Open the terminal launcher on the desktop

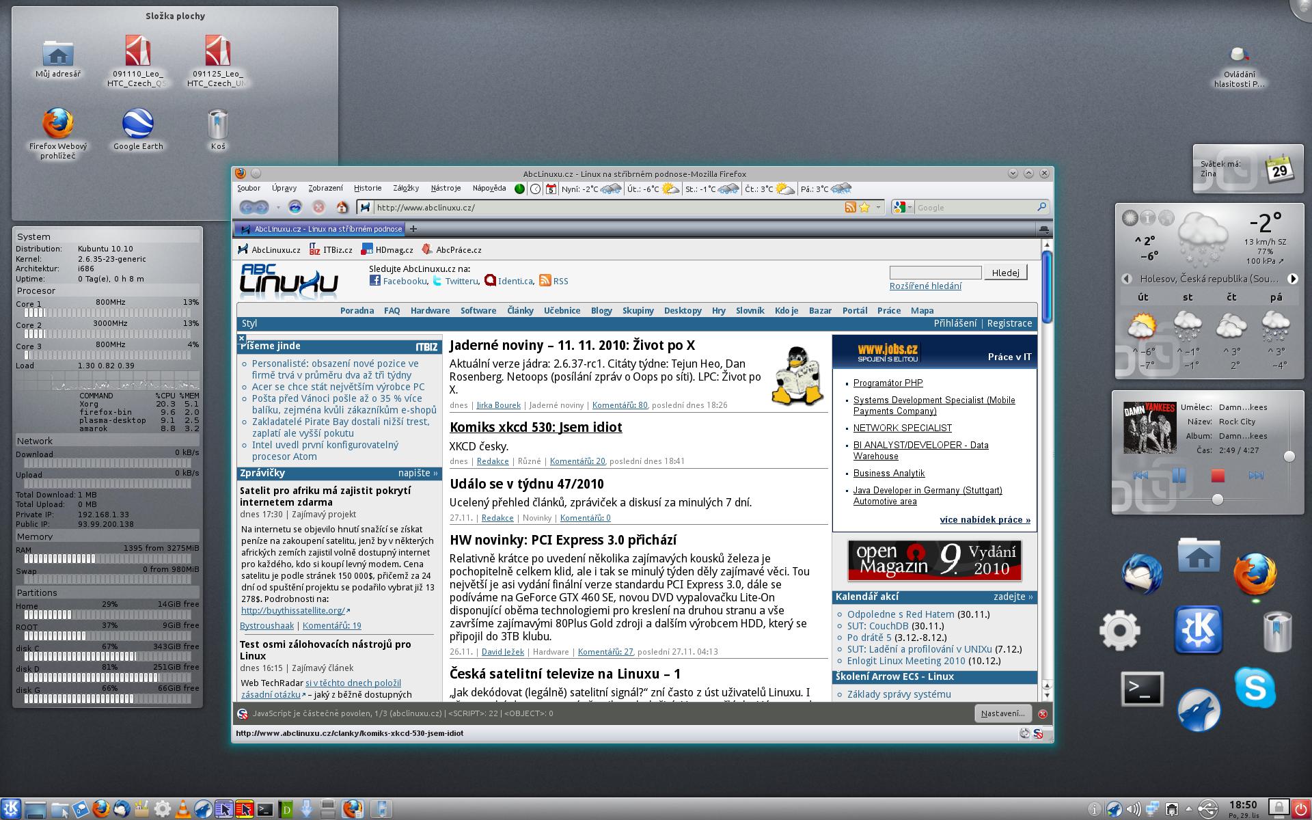[x=1142, y=689]
